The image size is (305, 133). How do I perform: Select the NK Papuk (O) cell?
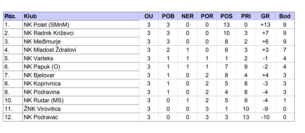click(42, 67)
